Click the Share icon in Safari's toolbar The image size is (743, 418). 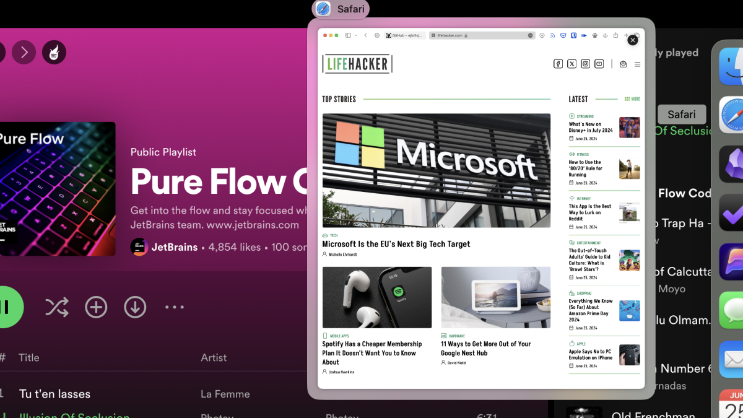pos(615,35)
